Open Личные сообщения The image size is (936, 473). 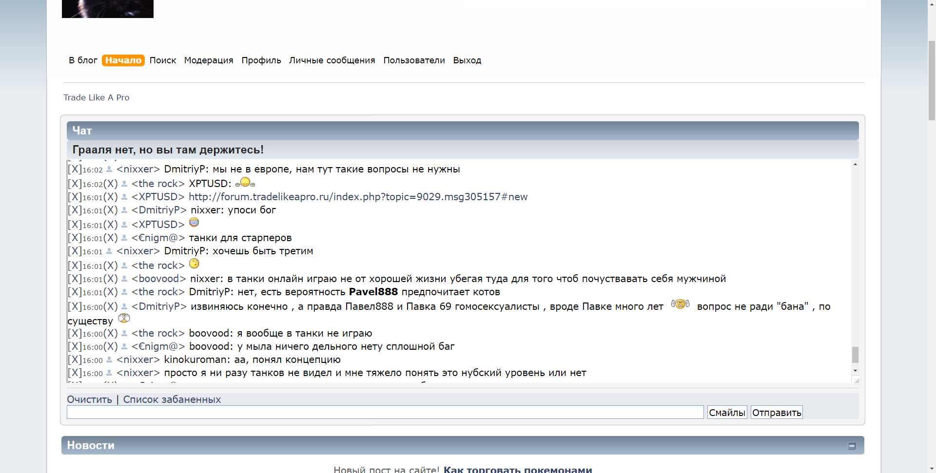(x=332, y=60)
